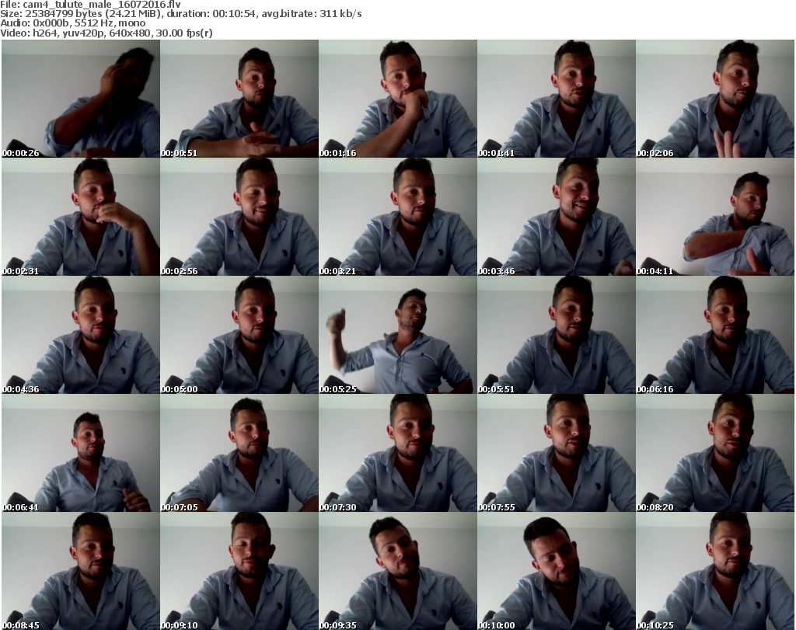Screen dimensions: 796x630
Task: Select the thumbnail frame stamped 00:07:05
Action: pyautogui.click(x=239, y=453)
